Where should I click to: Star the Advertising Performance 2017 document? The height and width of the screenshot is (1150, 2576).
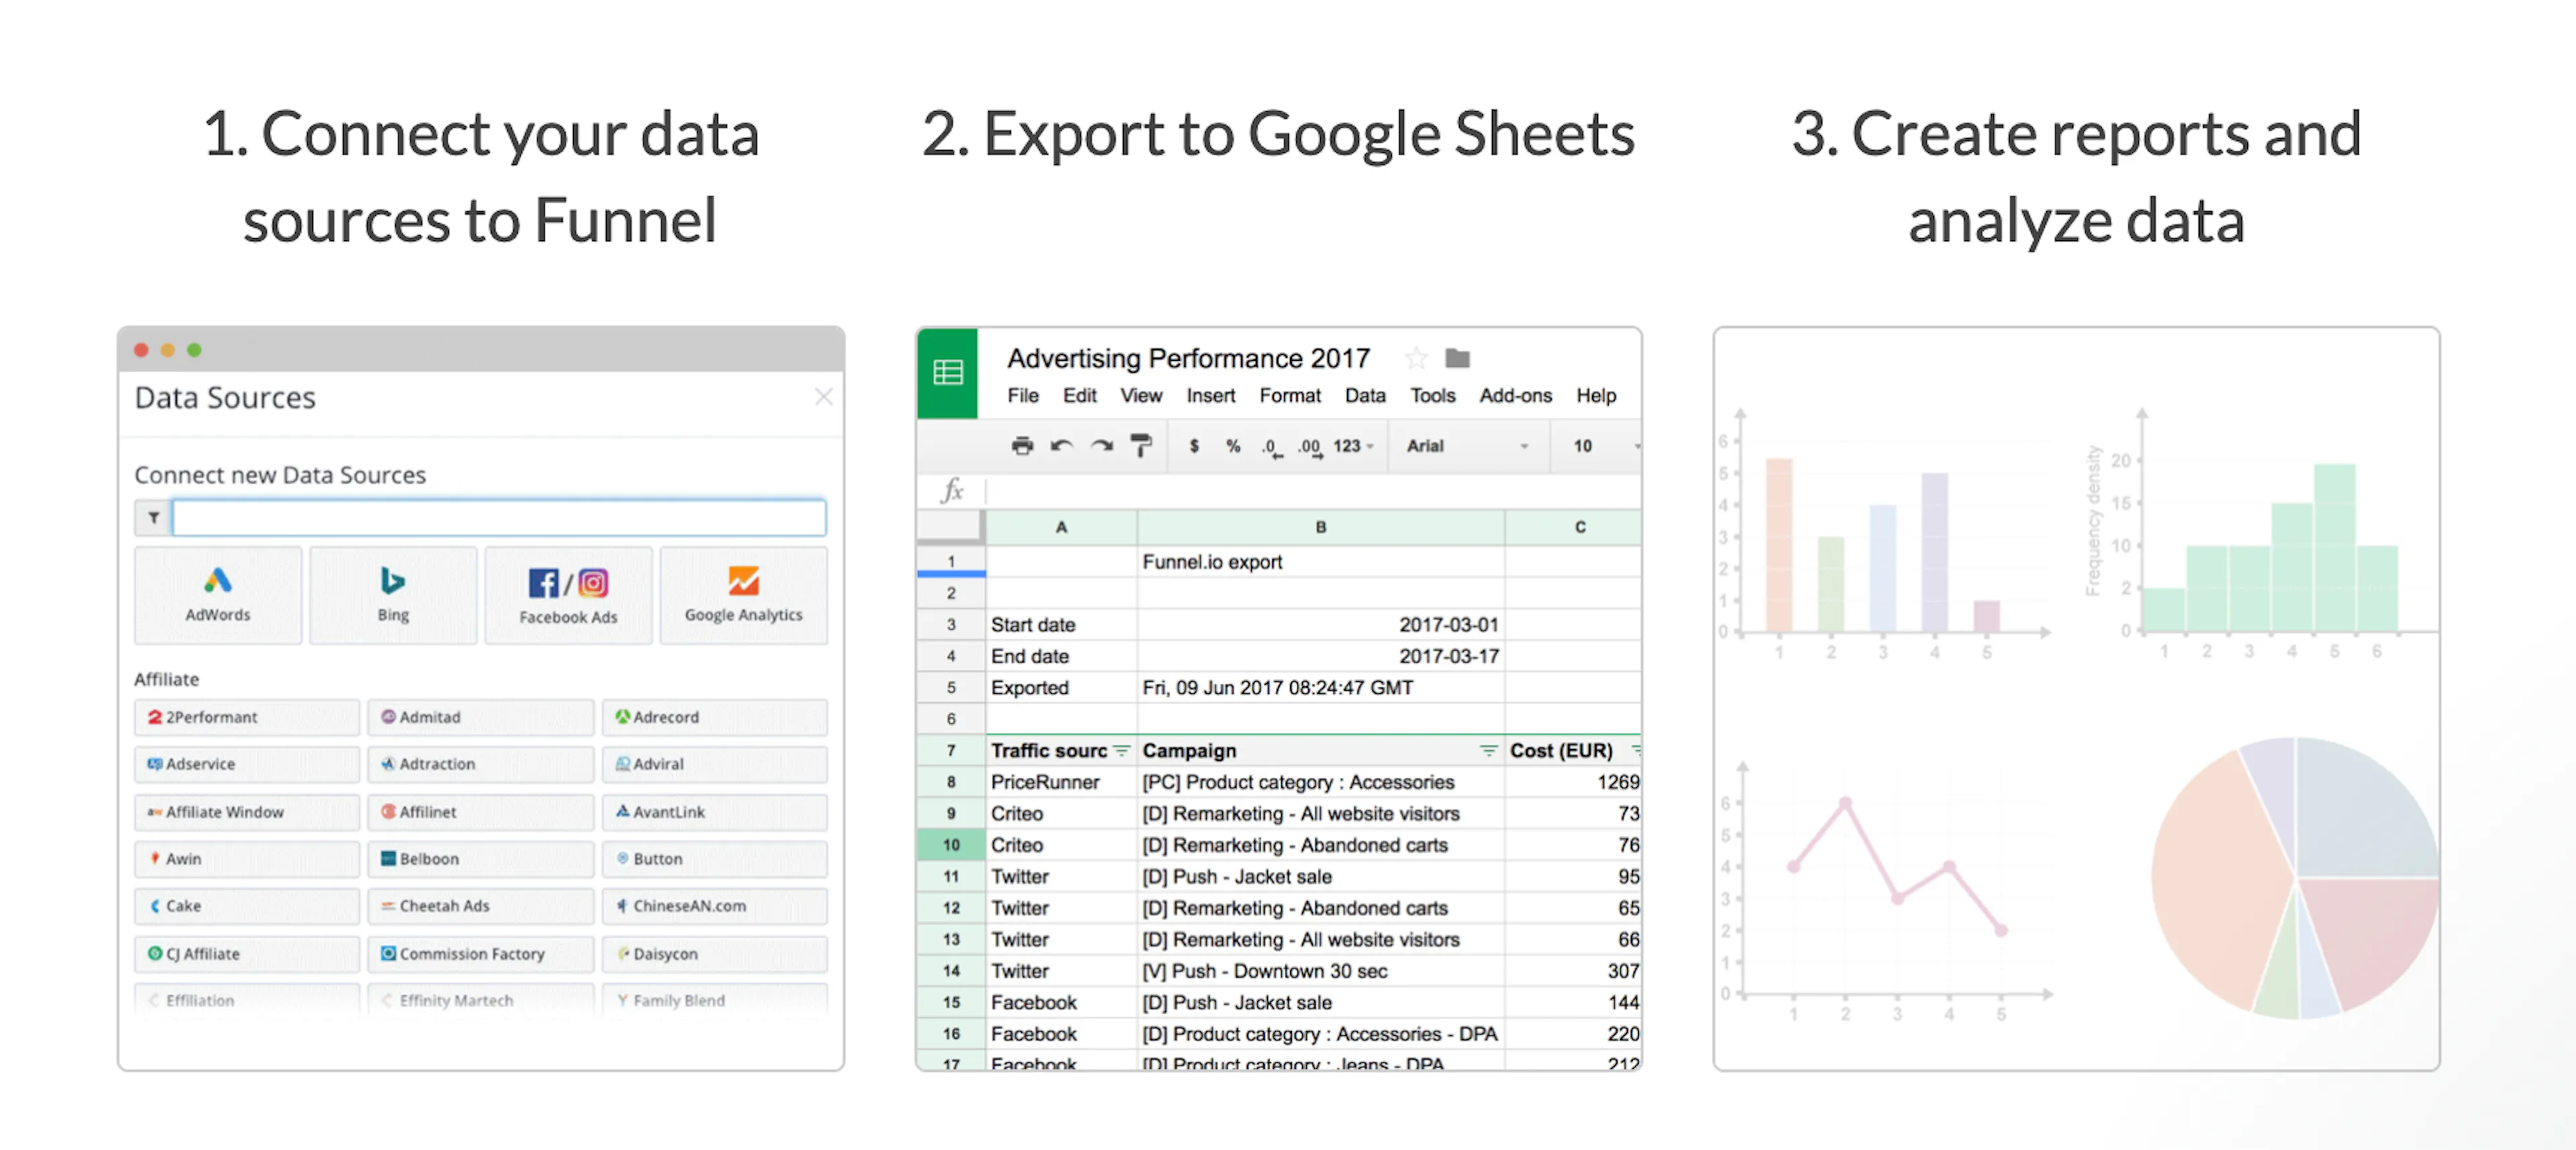1415,358
